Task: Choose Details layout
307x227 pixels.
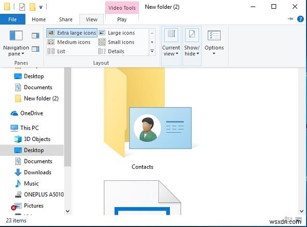Action: 111,51
